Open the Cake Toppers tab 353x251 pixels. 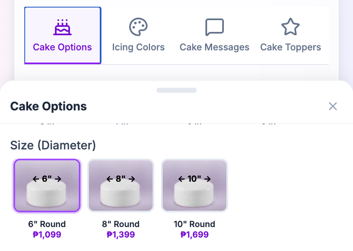[x=290, y=36]
